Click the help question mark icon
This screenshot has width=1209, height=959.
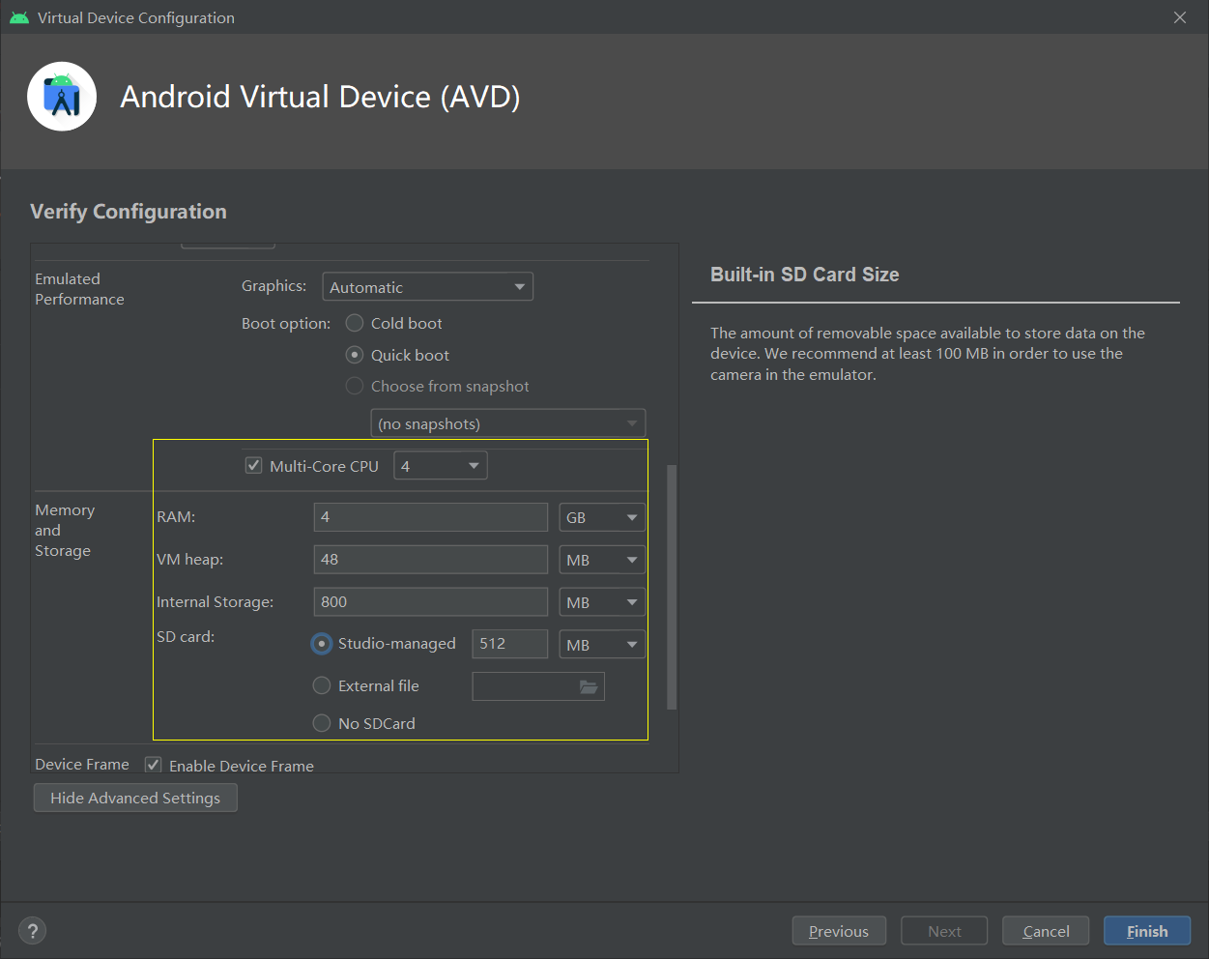pyautogui.click(x=33, y=931)
